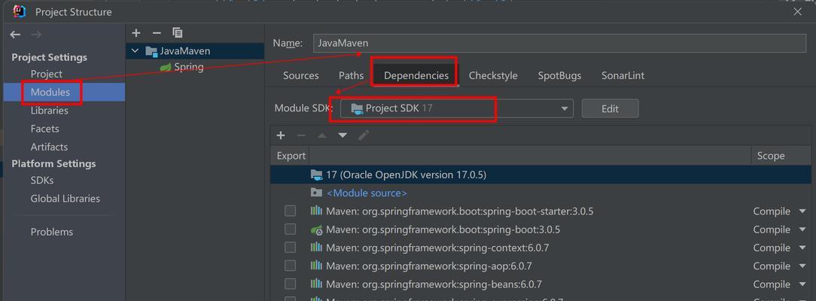Remove dependency with minus icon
The width and height of the screenshot is (816, 301).
[301, 135]
